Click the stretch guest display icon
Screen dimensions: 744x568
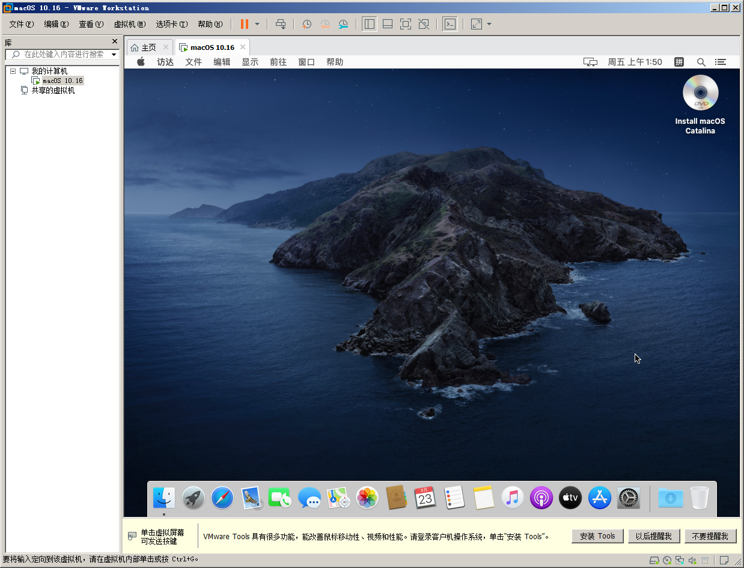click(477, 24)
